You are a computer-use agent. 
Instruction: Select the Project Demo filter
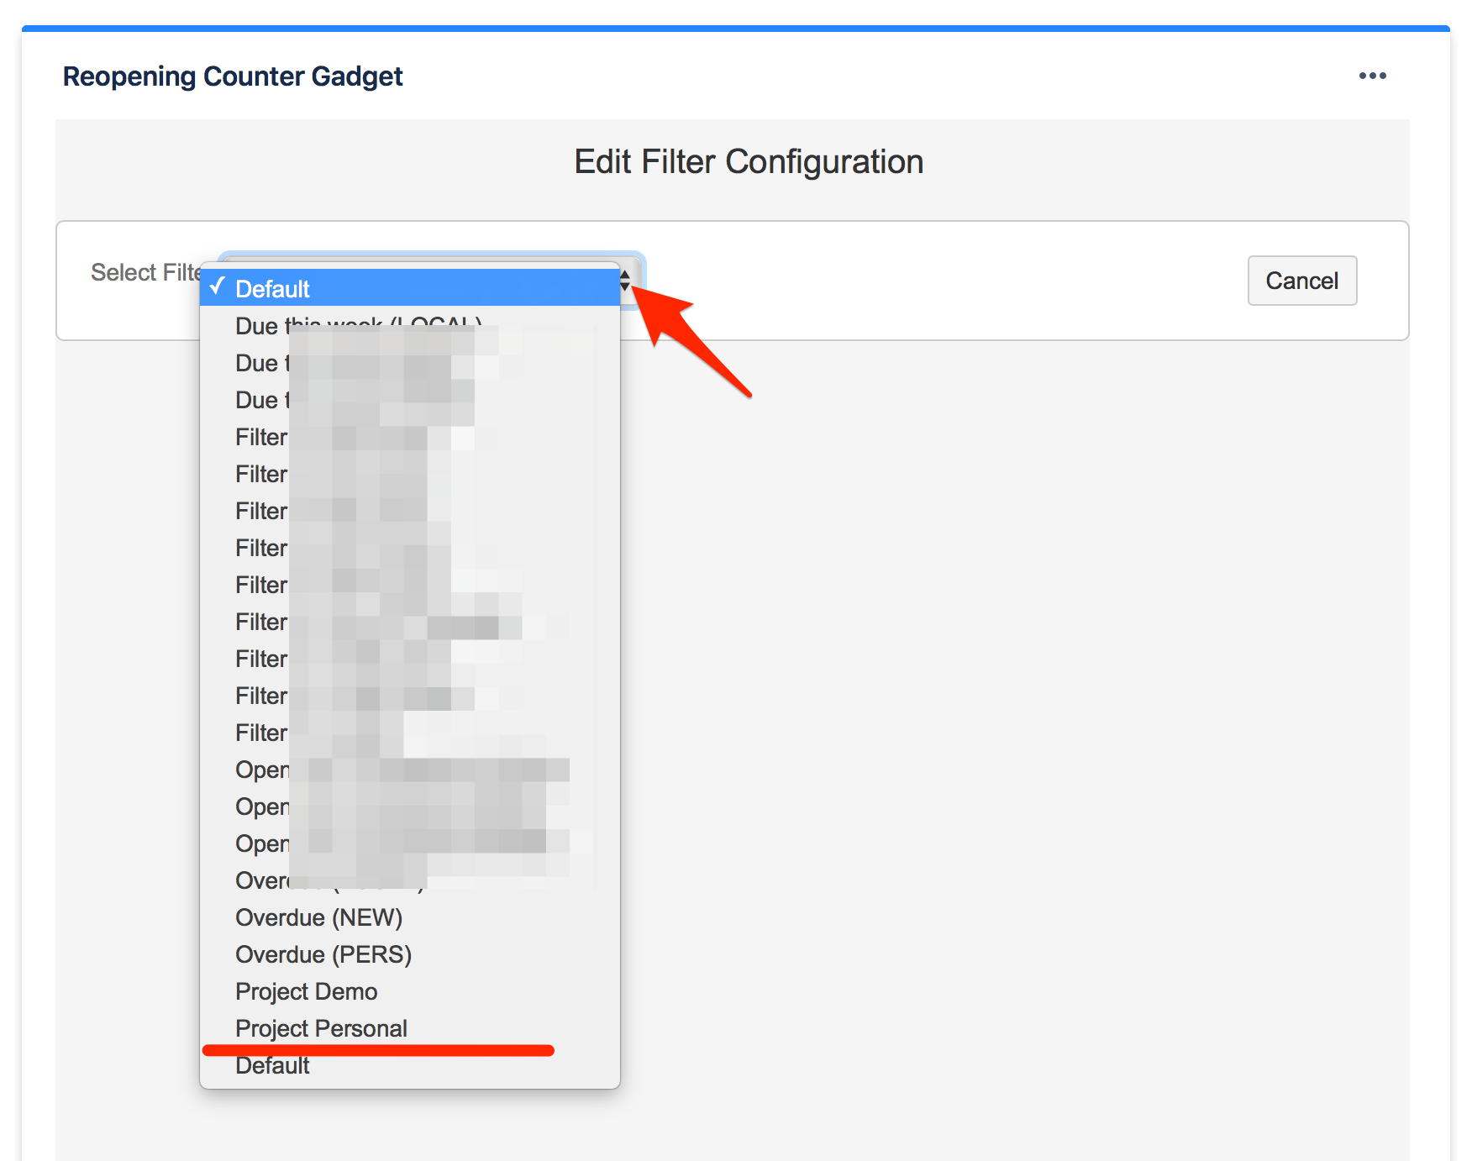point(410,991)
